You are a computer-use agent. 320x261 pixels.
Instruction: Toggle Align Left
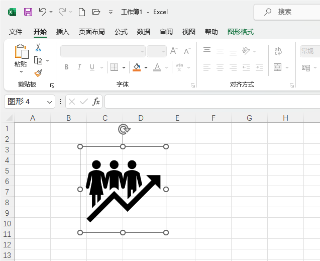(207, 67)
